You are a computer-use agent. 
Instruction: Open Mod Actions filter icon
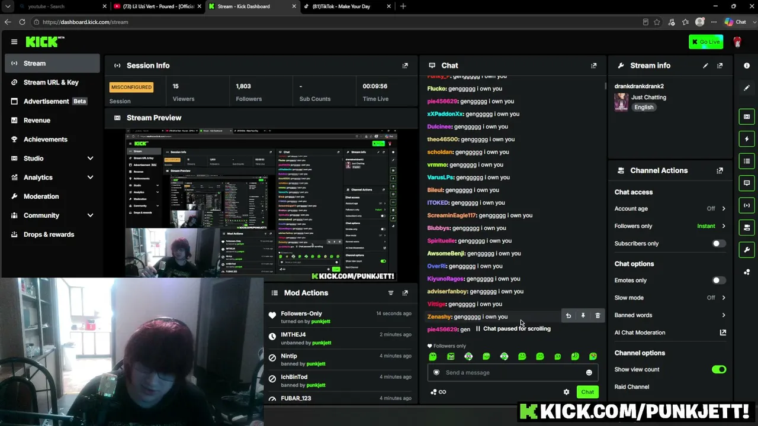[391, 293]
